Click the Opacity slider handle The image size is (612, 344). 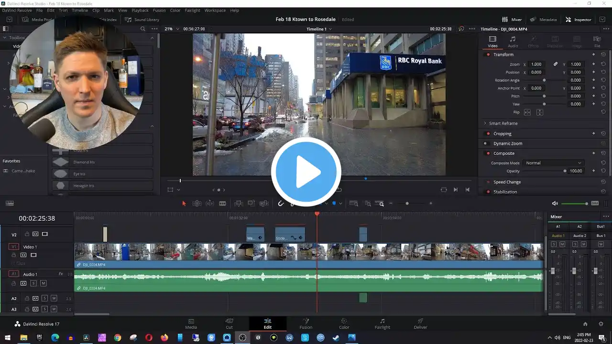(565, 171)
